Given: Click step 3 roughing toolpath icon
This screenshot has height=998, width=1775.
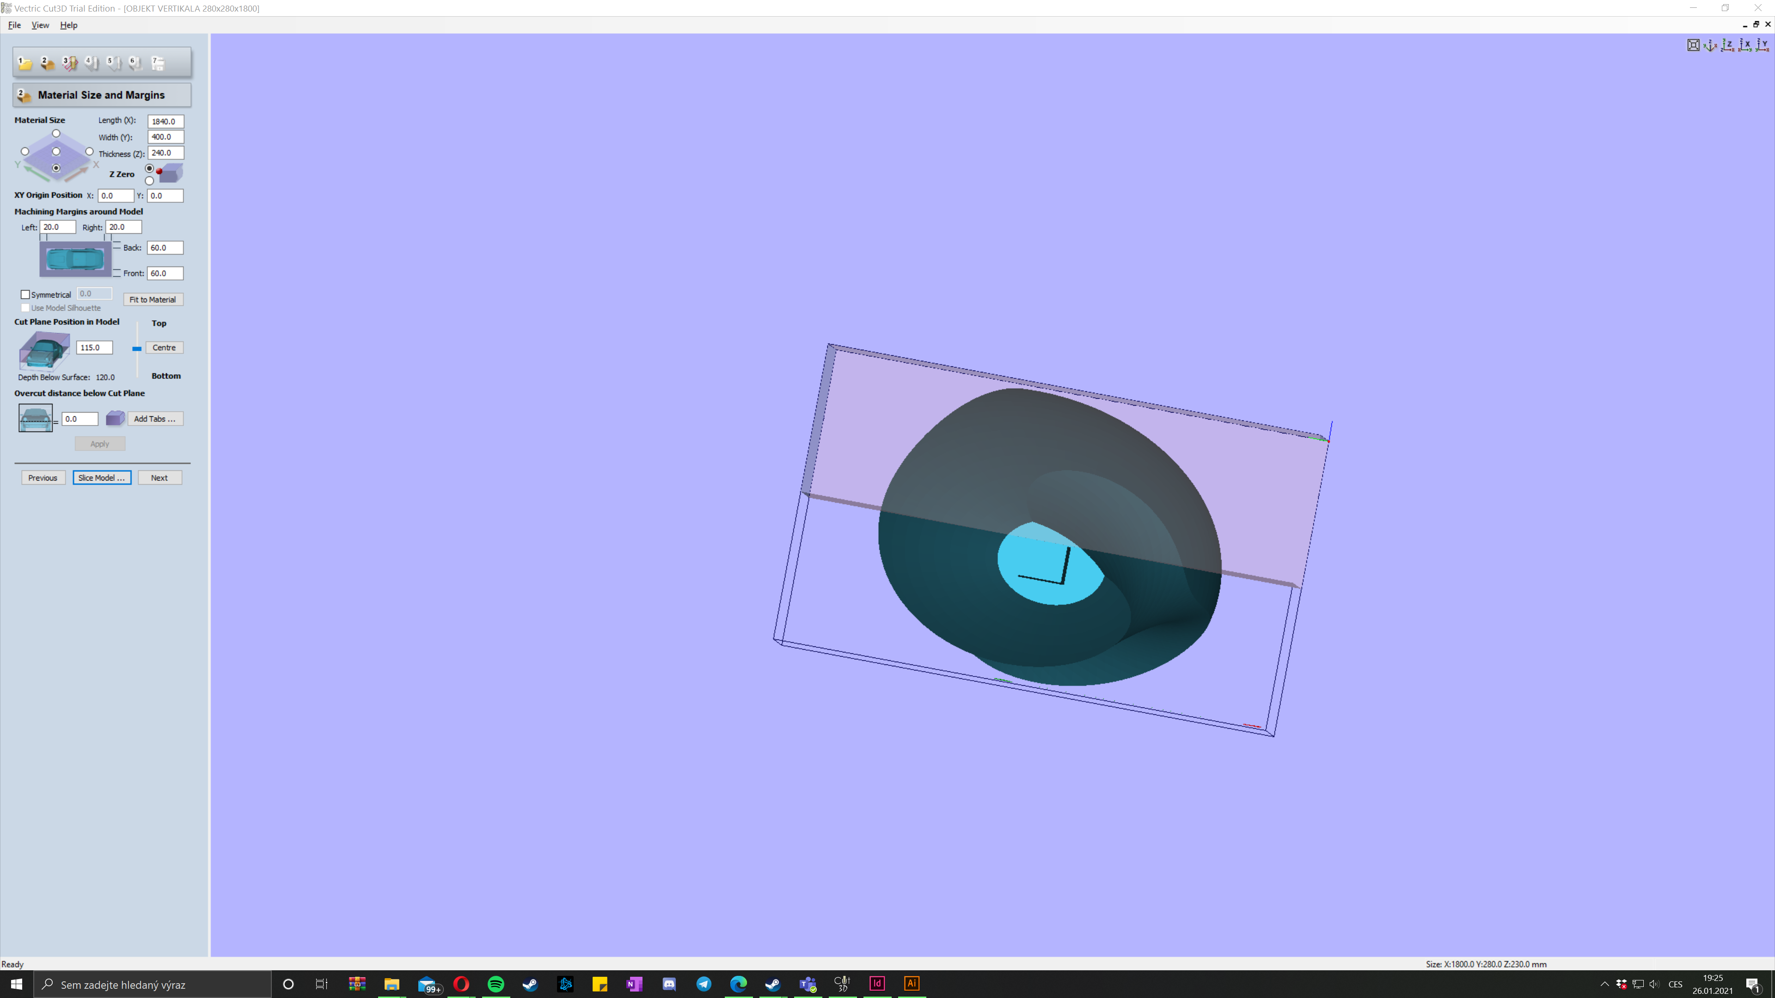Looking at the screenshot, I should (x=70, y=63).
